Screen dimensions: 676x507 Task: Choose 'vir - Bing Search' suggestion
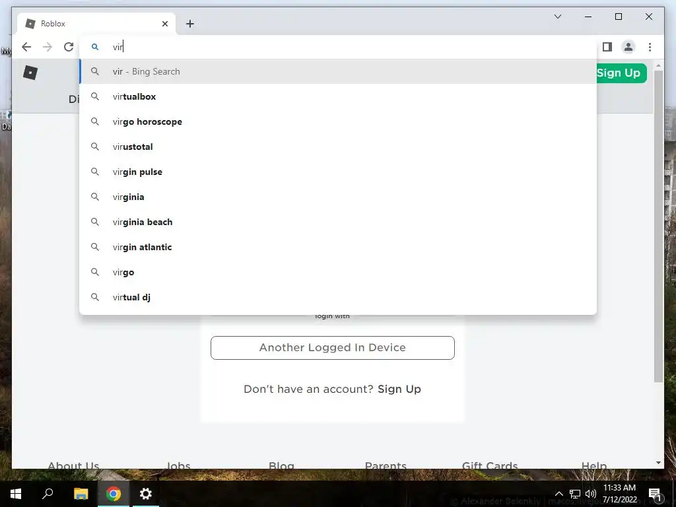pos(338,71)
